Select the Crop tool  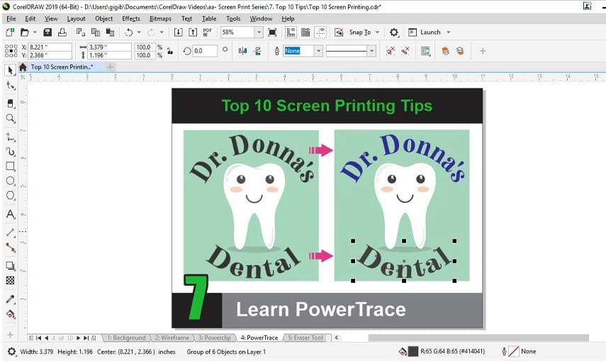[x=11, y=103]
